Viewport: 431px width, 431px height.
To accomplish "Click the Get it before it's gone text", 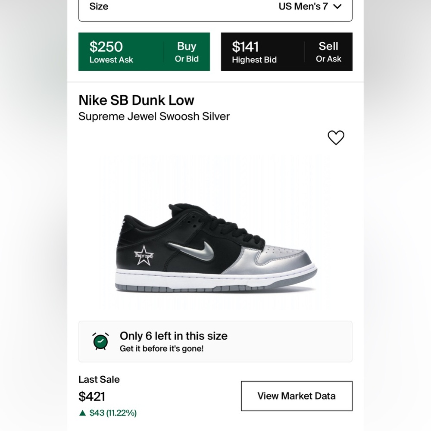I will (x=162, y=348).
